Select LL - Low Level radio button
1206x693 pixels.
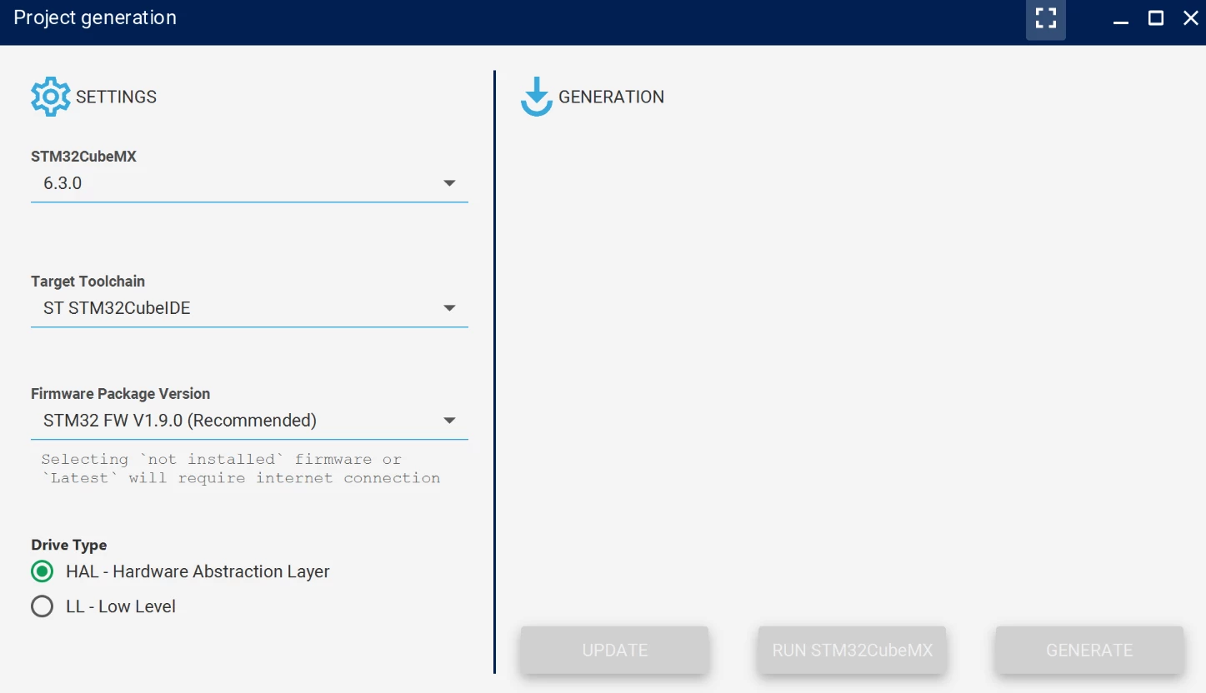[43, 606]
